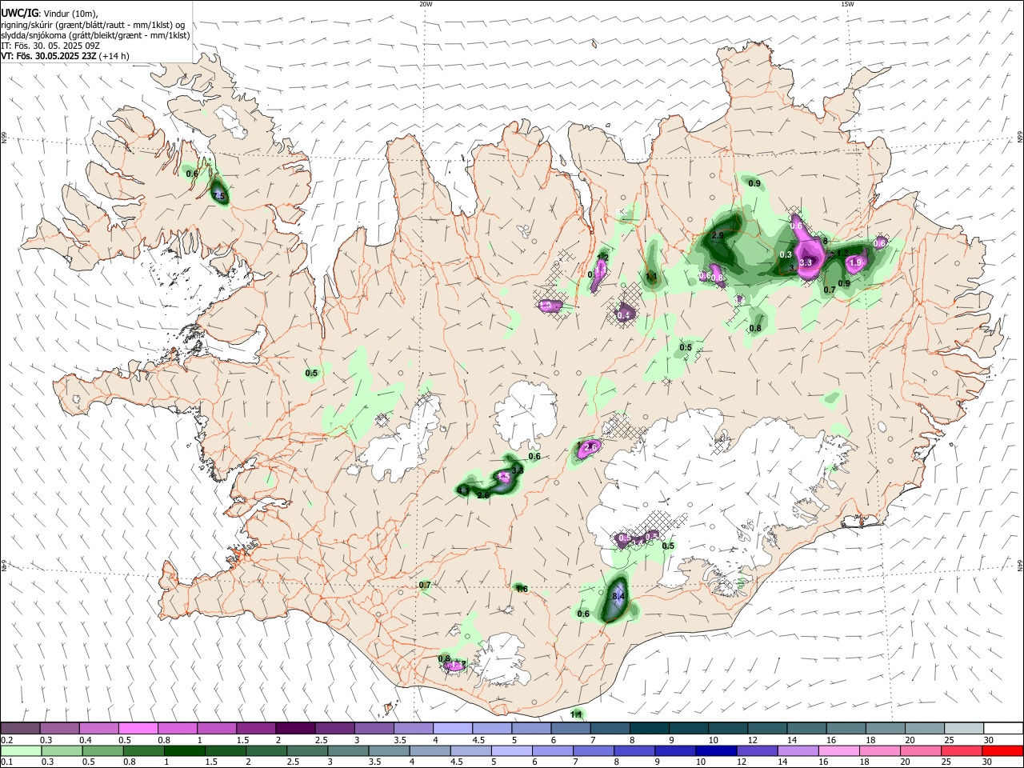Click the '0.1' label on the lower scale
The image size is (1024, 768).
[6, 762]
